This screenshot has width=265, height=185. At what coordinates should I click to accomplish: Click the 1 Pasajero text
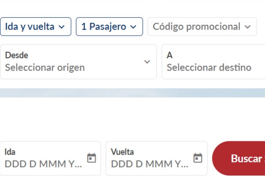pyautogui.click(x=104, y=26)
